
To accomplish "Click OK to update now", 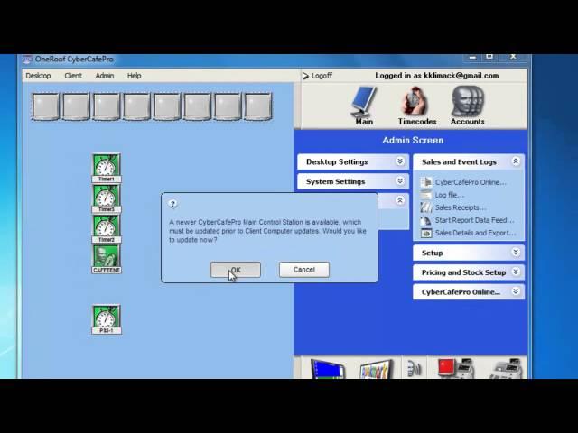I will [x=235, y=270].
